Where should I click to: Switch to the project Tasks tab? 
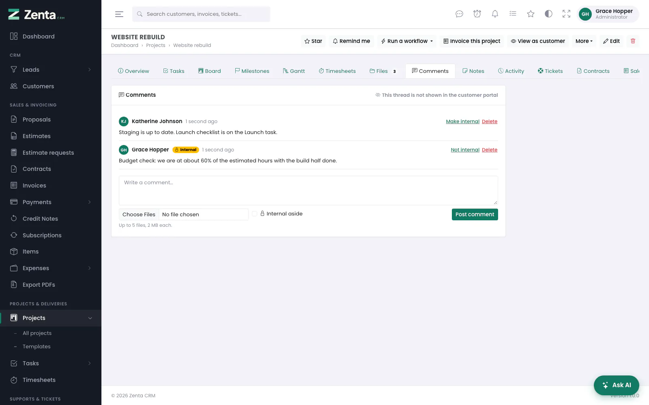(x=174, y=71)
